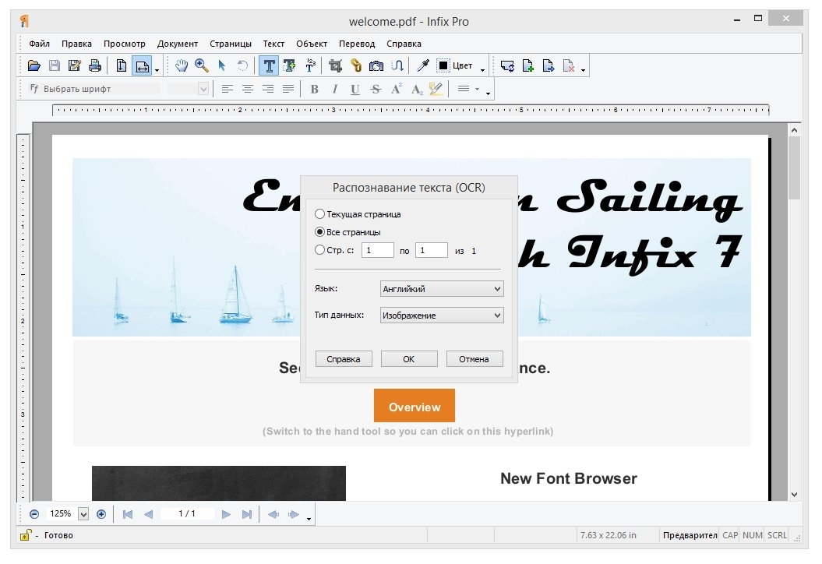Image resolution: width=822 pixels, height=564 pixels.
Task: Select the Crop tool icon
Action: point(336,66)
